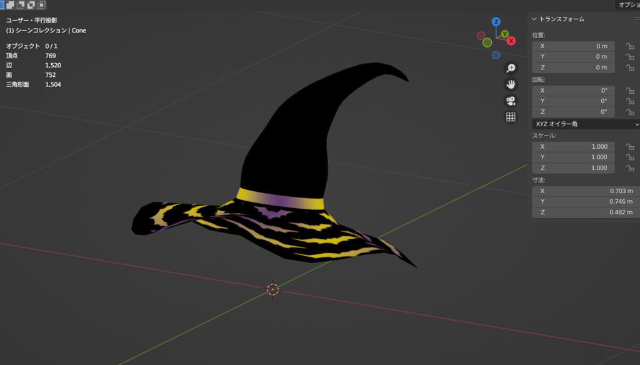Click the 位置: label
The image size is (640, 365).
[538, 35]
